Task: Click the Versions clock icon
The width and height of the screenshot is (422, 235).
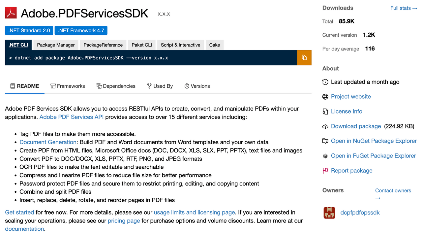Action: pyautogui.click(x=187, y=86)
